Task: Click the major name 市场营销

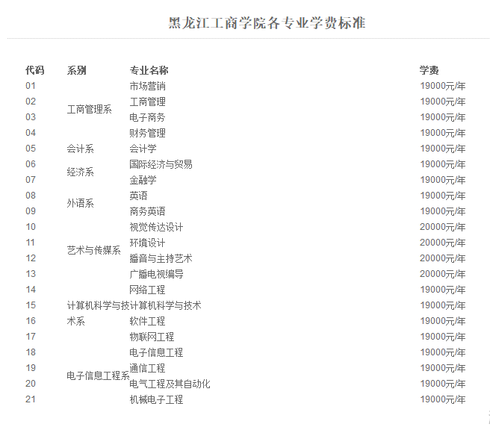Action: (x=147, y=86)
